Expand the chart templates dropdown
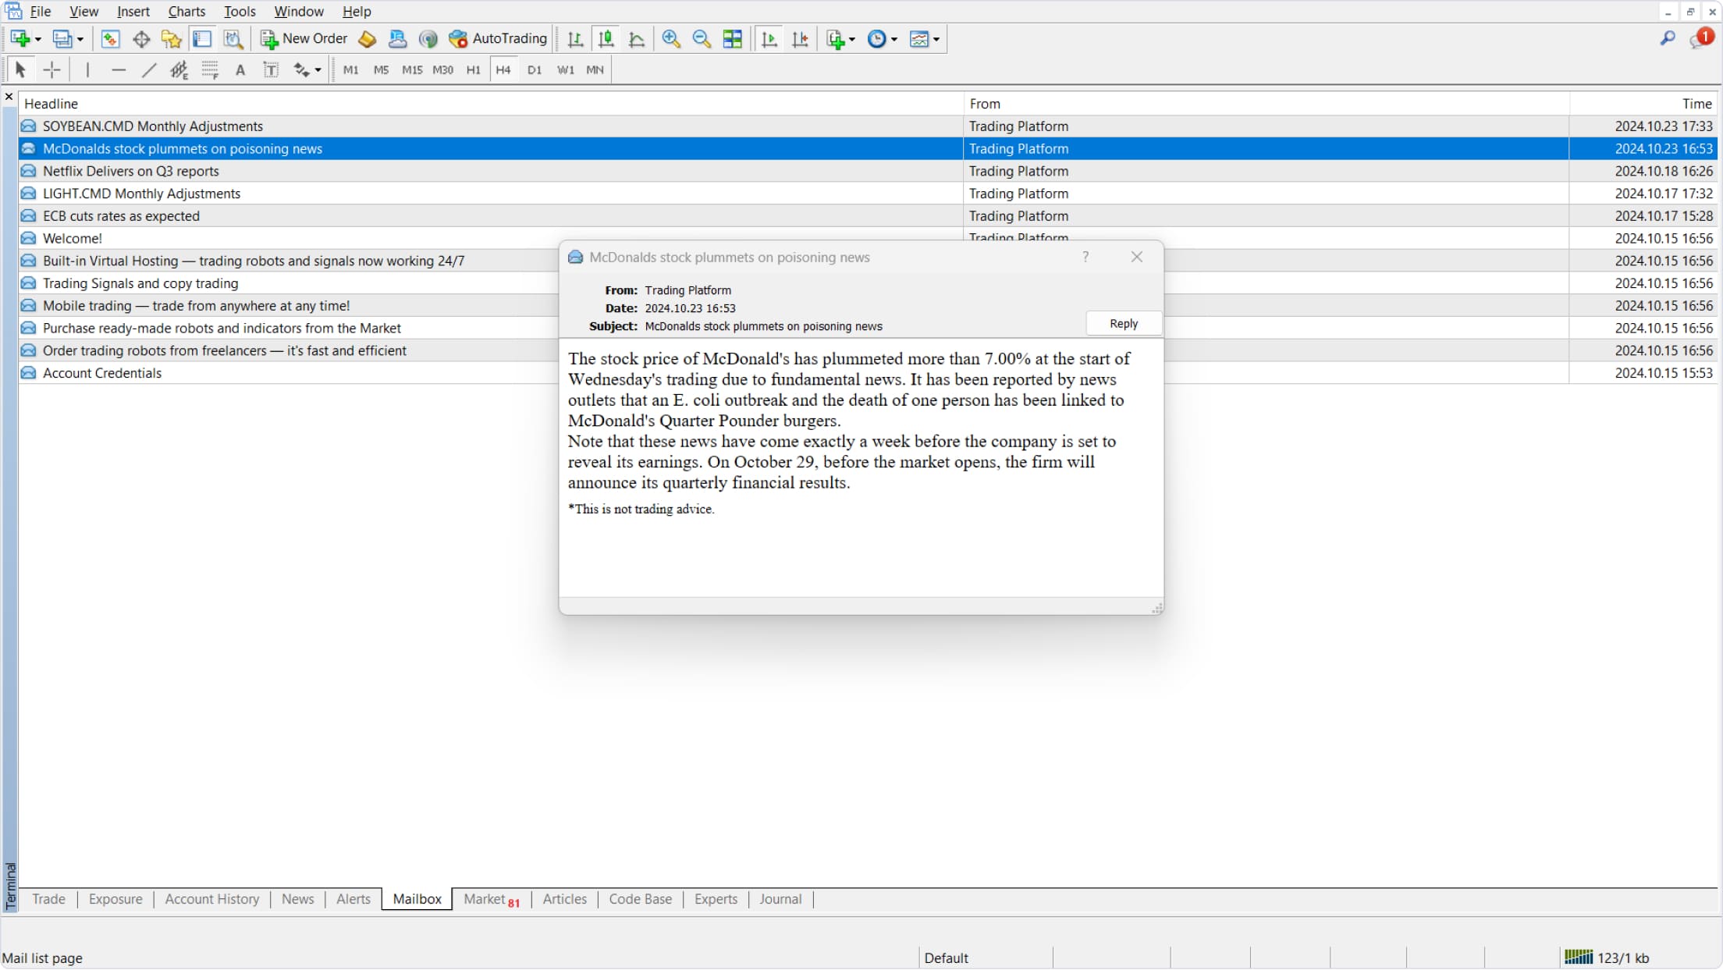Viewport: 1723px width, 970px height. click(936, 39)
